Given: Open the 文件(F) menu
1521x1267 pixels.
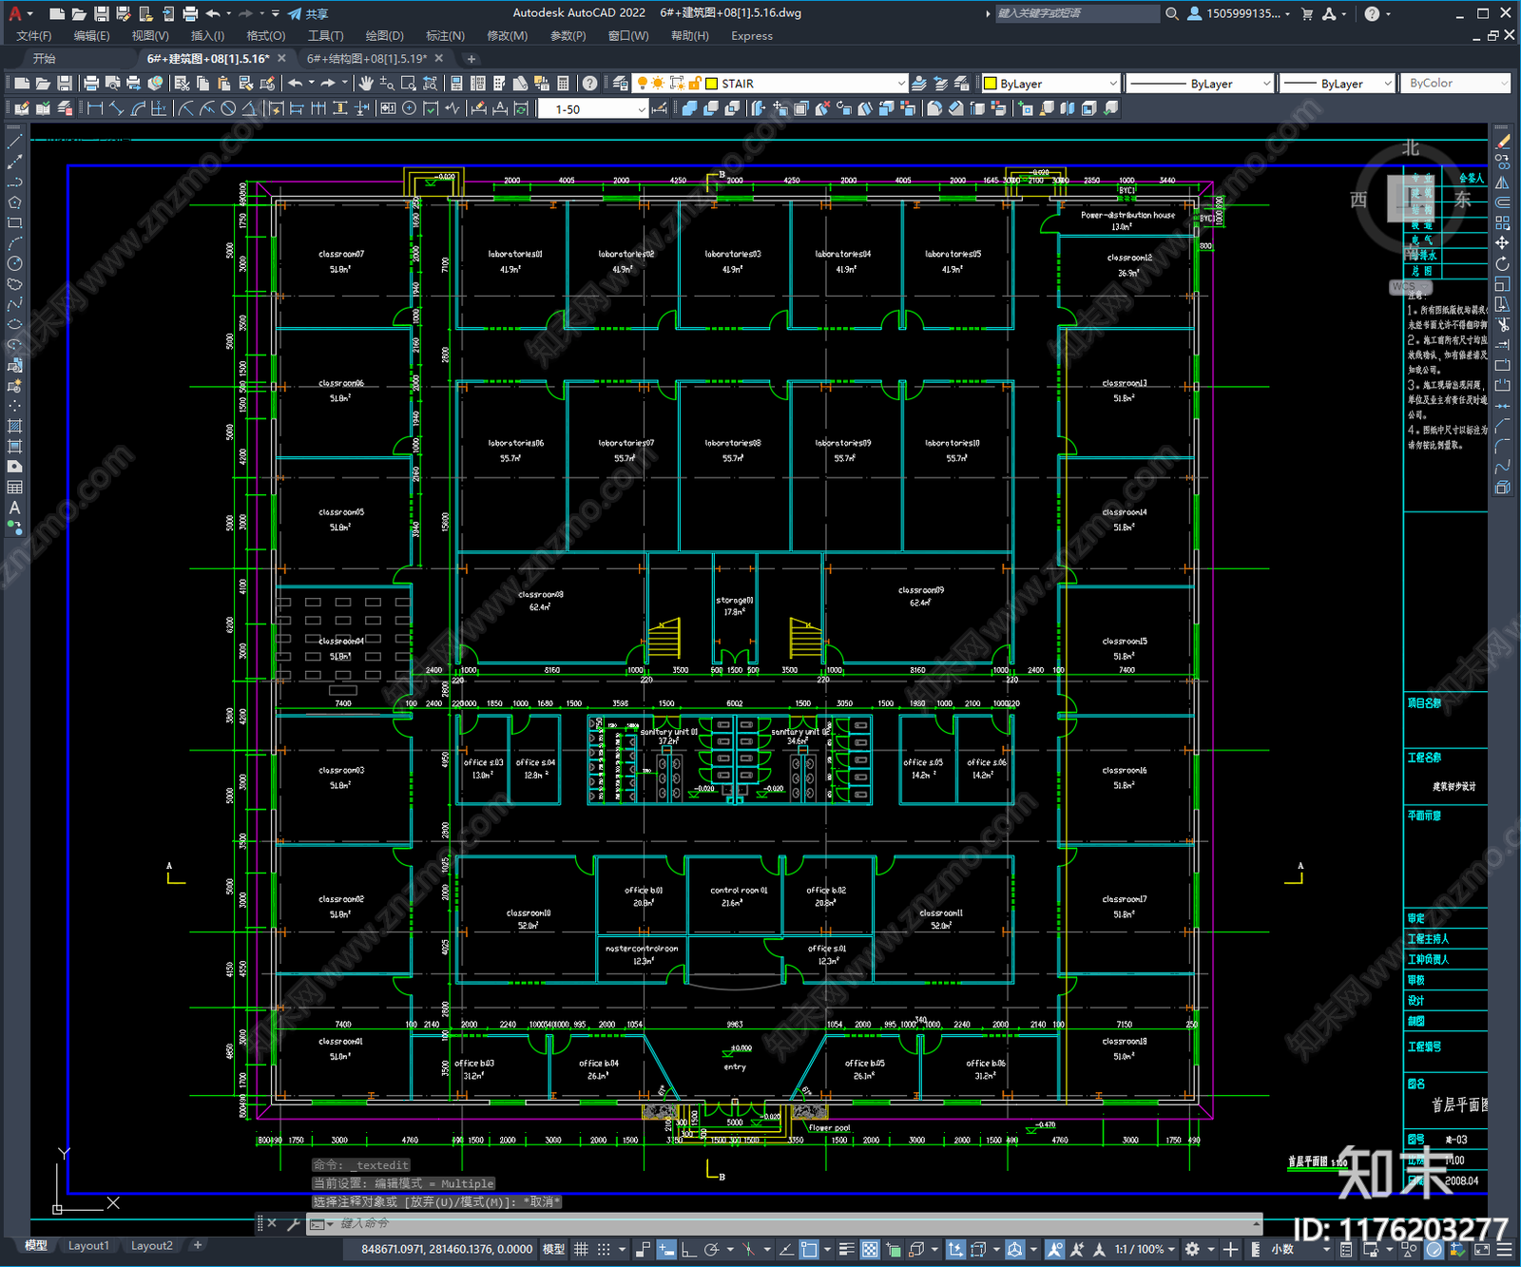Looking at the screenshot, I should pos(34,36).
